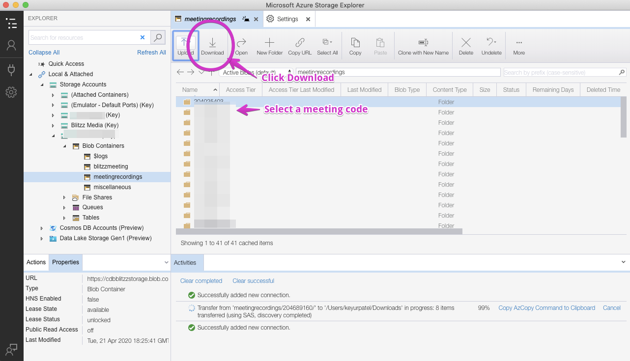Image resolution: width=630 pixels, height=361 pixels.
Task: Collapse the Storage Accounts node
Action: (x=42, y=84)
